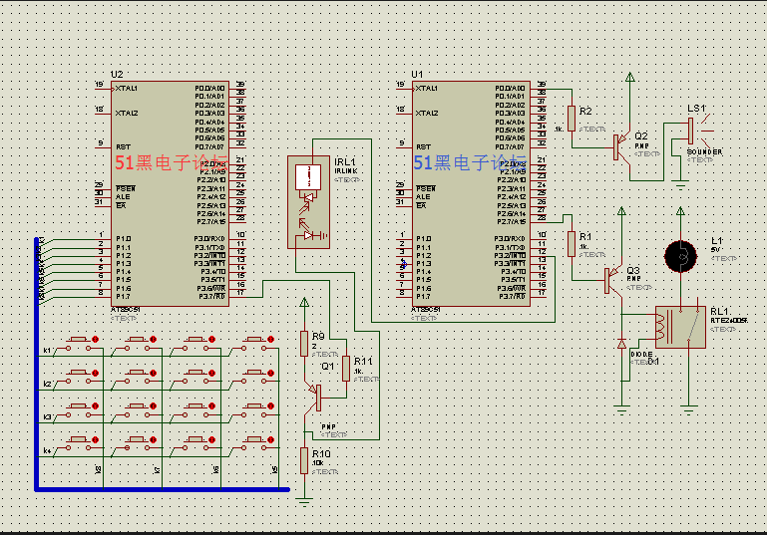Image resolution: width=767 pixels, height=535 pixels.
Task: Select the U1 AT89C51 microcontroller chip
Action: coord(471,193)
